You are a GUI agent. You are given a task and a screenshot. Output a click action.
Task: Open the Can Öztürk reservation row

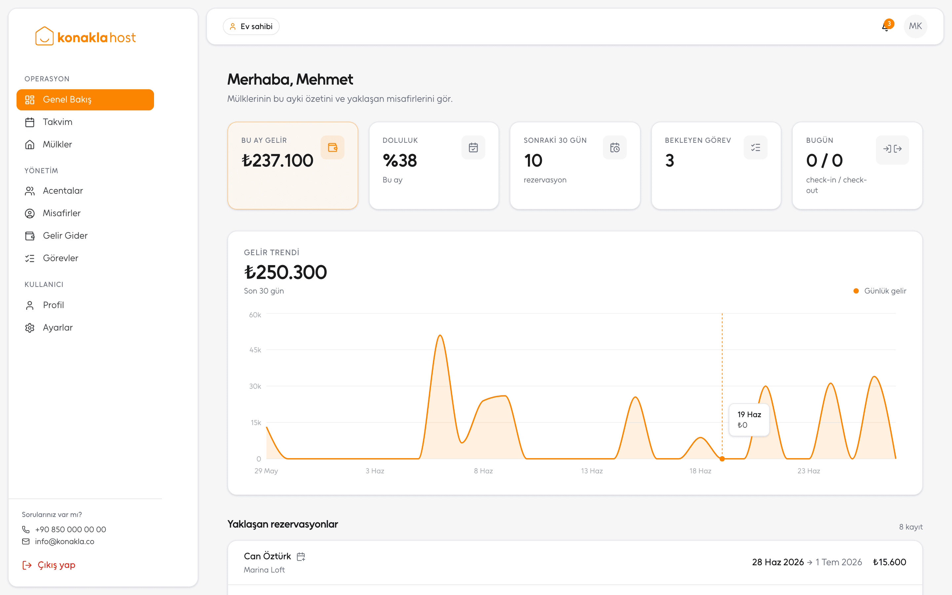(575, 562)
